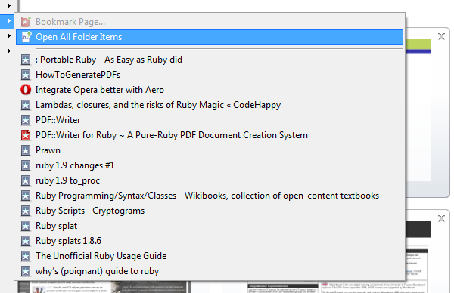The height and width of the screenshot is (293, 454).
Task: Open the HowToGeneratePDFs bookmark
Action: pyautogui.click(x=210, y=75)
